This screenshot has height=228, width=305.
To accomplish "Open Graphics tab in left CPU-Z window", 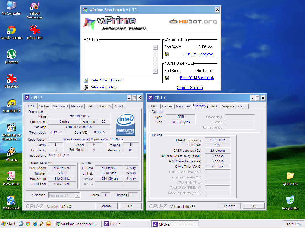I will (105, 106).
